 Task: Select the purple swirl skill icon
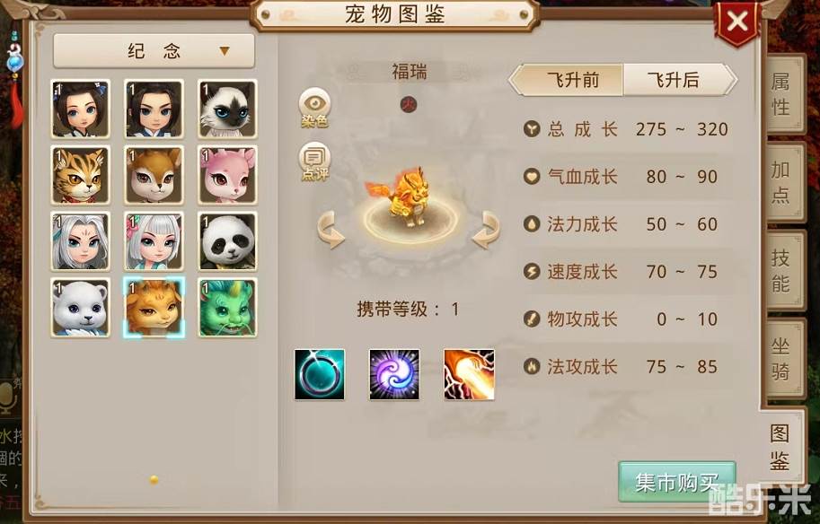tap(394, 374)
